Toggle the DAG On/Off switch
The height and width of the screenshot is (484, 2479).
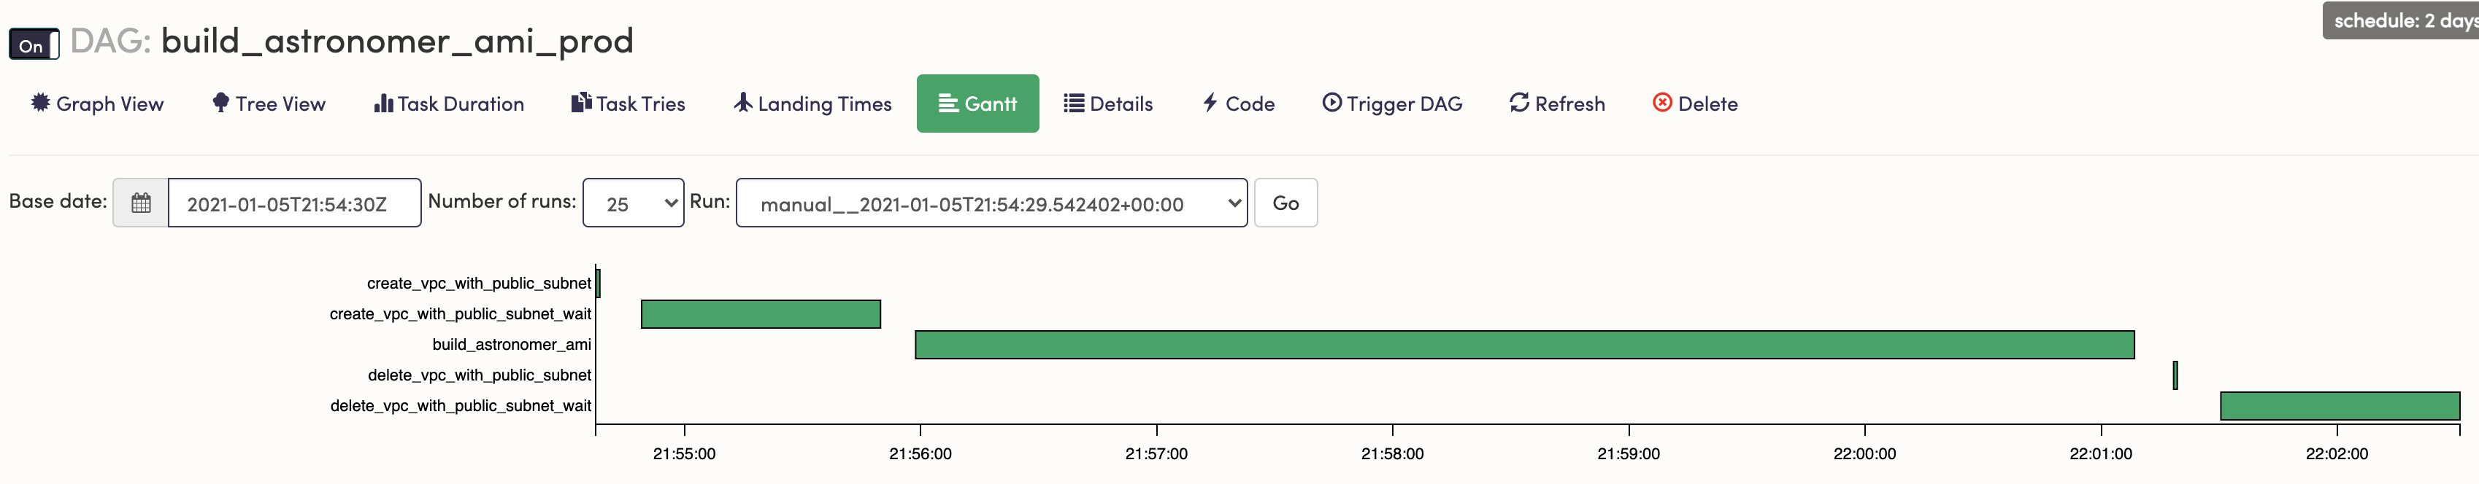point(32,43)
